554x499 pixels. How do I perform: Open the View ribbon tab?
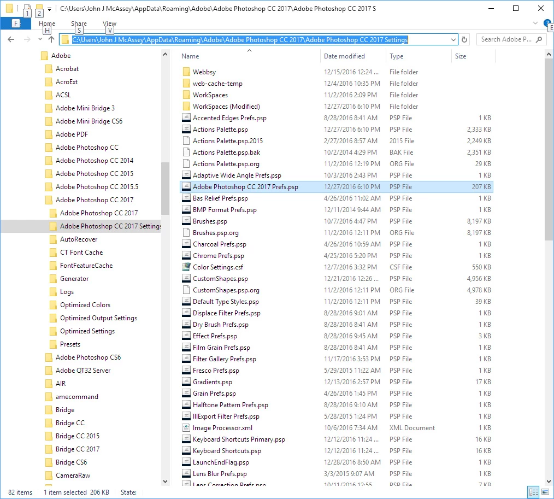click(109, 24)
